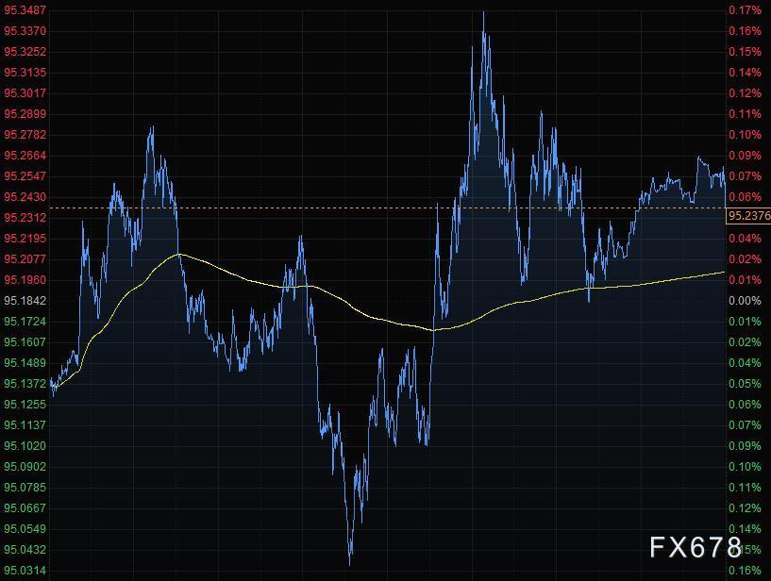Select the 95.1372 price level

(25, 383)
